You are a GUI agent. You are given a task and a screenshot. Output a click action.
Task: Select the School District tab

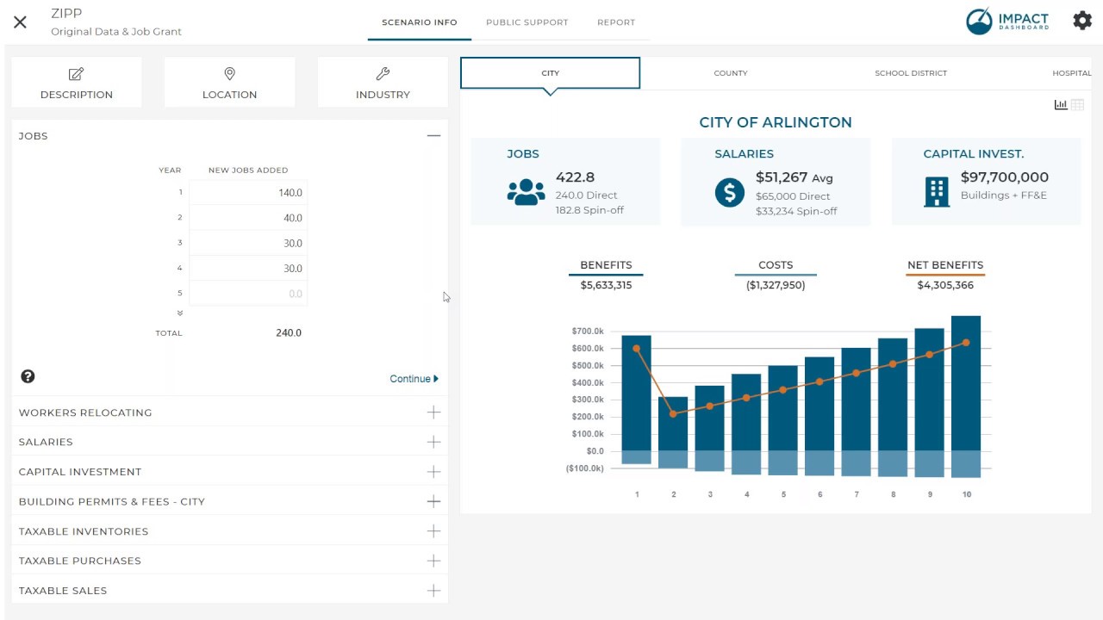coord(911,73)
